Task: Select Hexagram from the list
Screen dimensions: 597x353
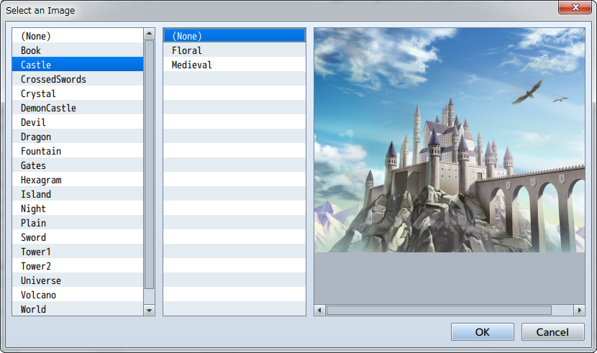Action: coord(41,180)
